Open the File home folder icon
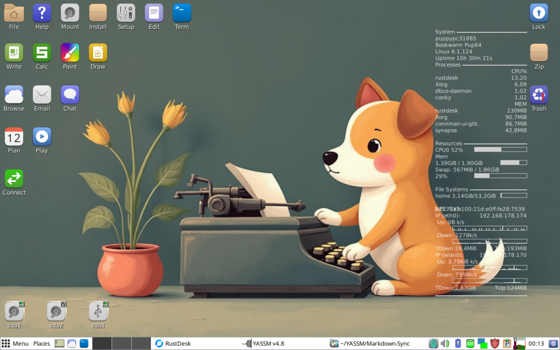The width and height of the screenshot is (560, 350). tap(14, 13)
